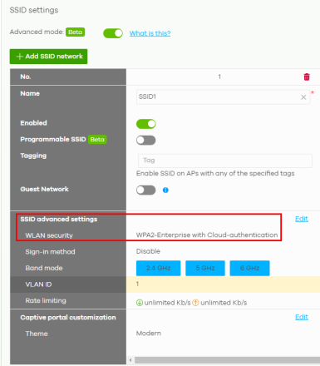Screen dimensions: 320x366
Task: Select the 2.4 GHz band button
Action: [158, 268]
